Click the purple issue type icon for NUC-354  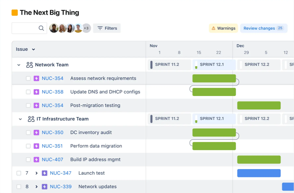click(x=37, y=78)
